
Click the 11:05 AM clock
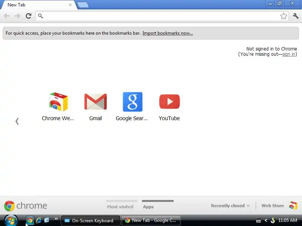(x=288, y=220)
